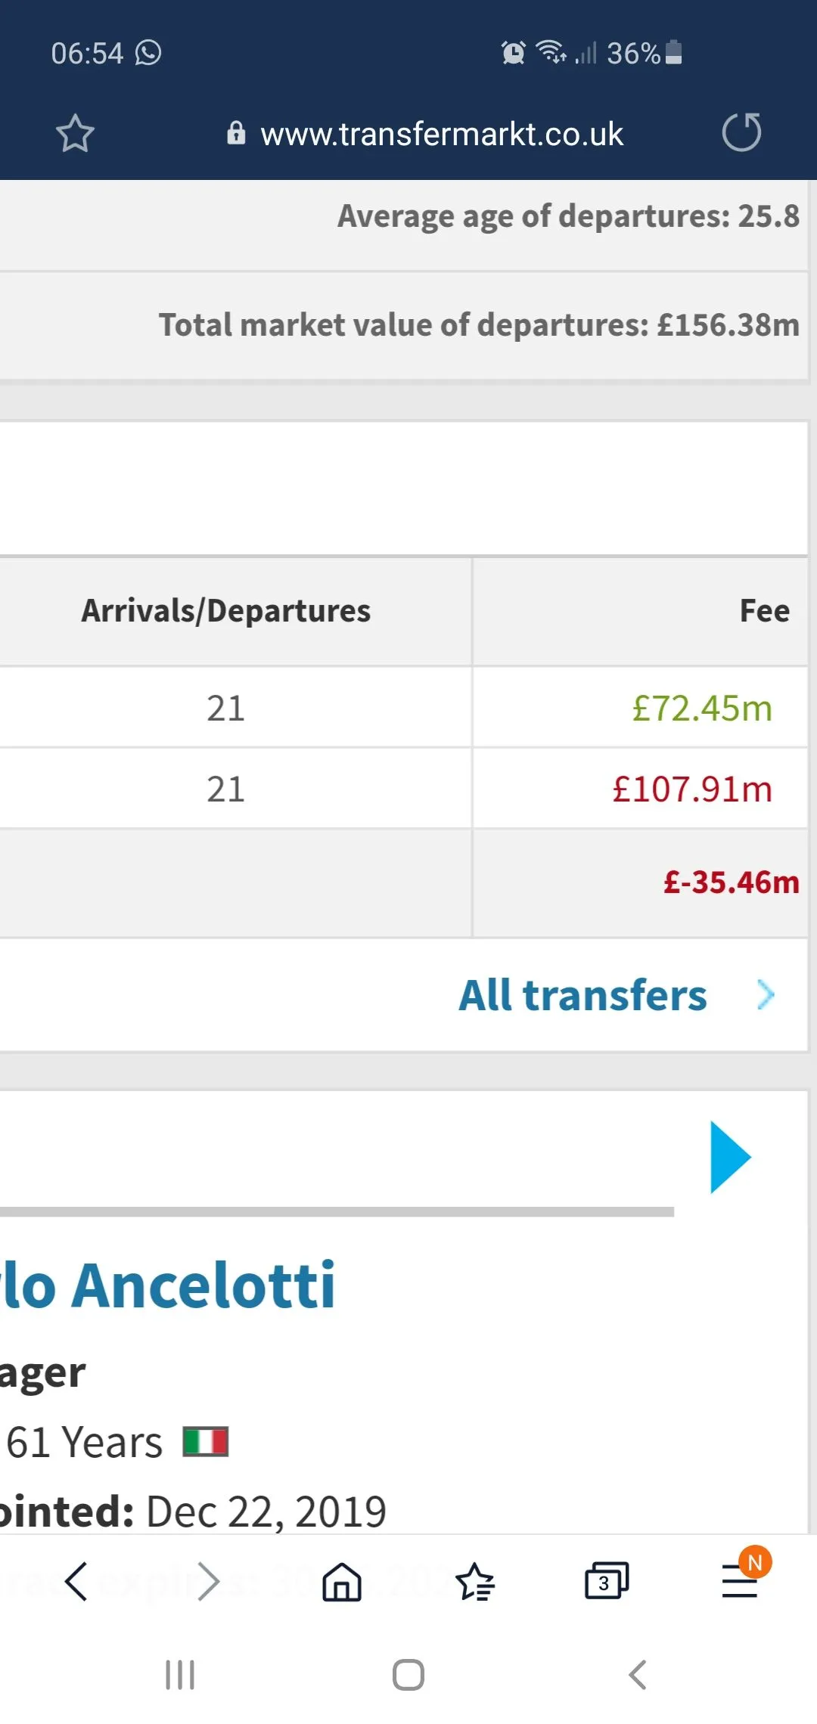Open the tab switcher showing 3 tabs
This screenshot has width=817, height=1724.
tap(606, 1581)
